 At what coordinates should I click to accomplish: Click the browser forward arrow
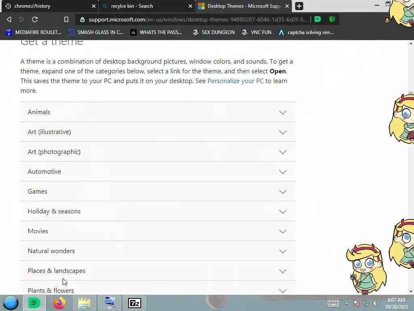(22, 19)
